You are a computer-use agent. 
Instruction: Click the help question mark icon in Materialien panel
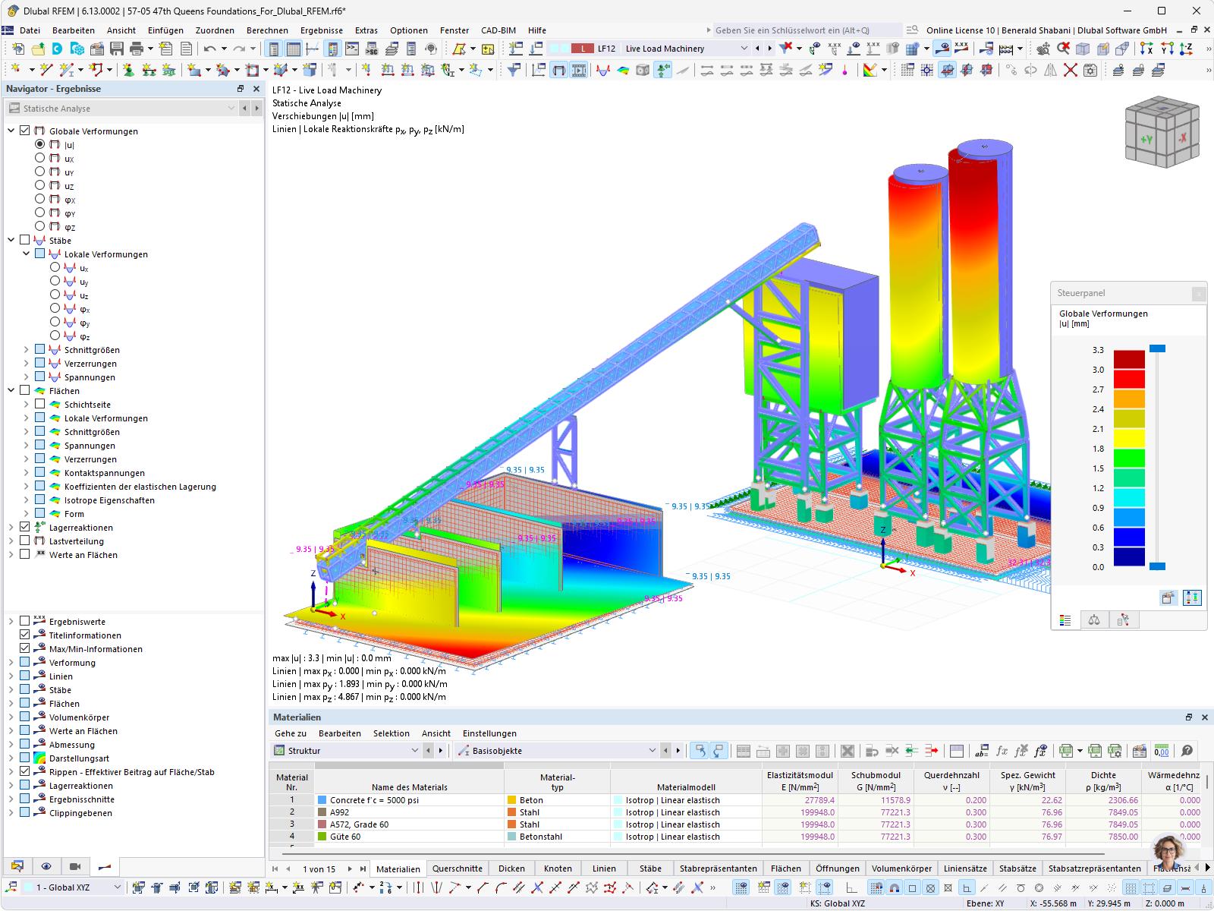click(1187, 751)
